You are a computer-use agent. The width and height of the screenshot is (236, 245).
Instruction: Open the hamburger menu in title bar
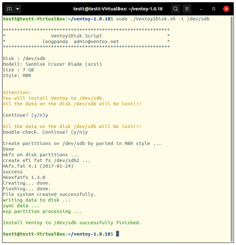pos(187,9)
